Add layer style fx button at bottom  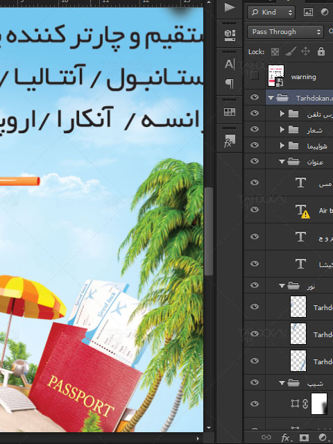click(285, 438)
